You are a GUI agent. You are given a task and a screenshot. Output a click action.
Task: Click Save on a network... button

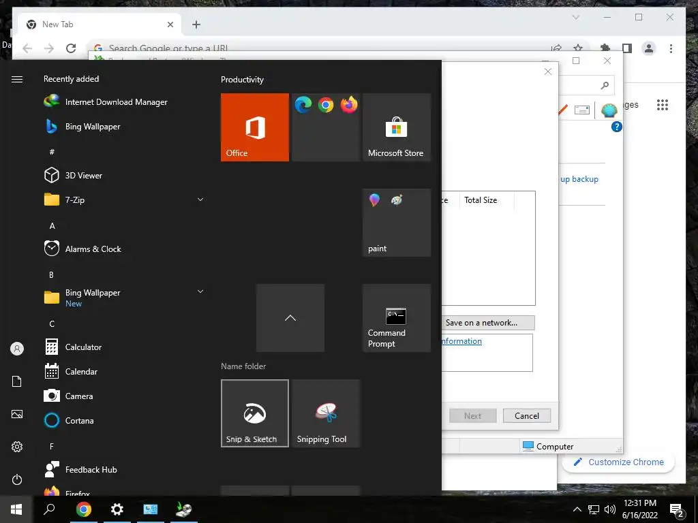(488, 323)
